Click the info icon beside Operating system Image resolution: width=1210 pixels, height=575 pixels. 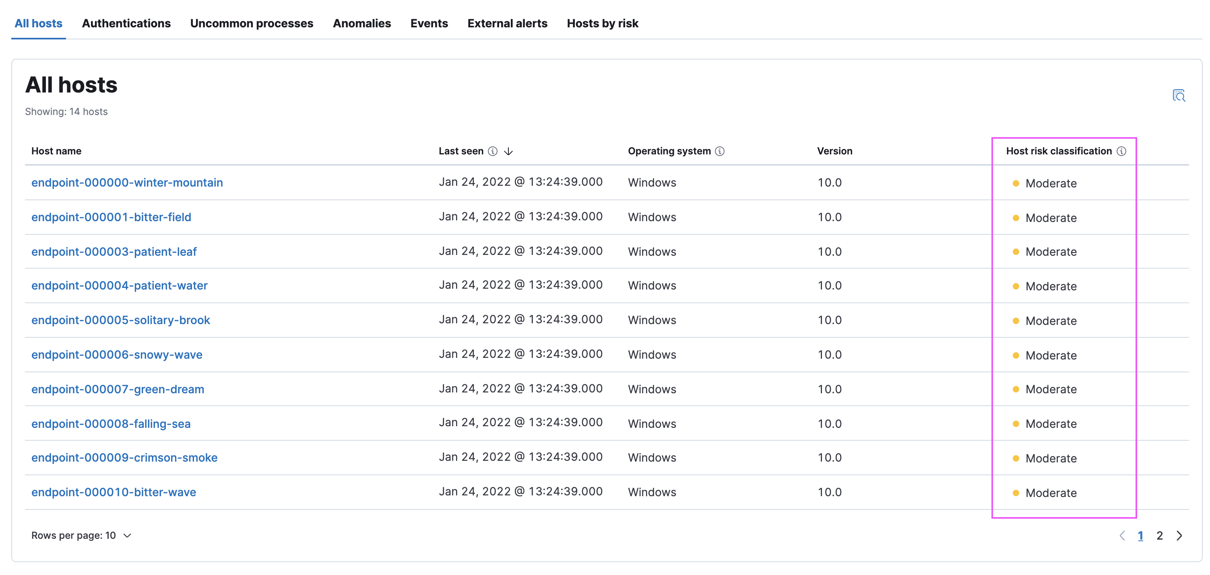tap(719, 151)
